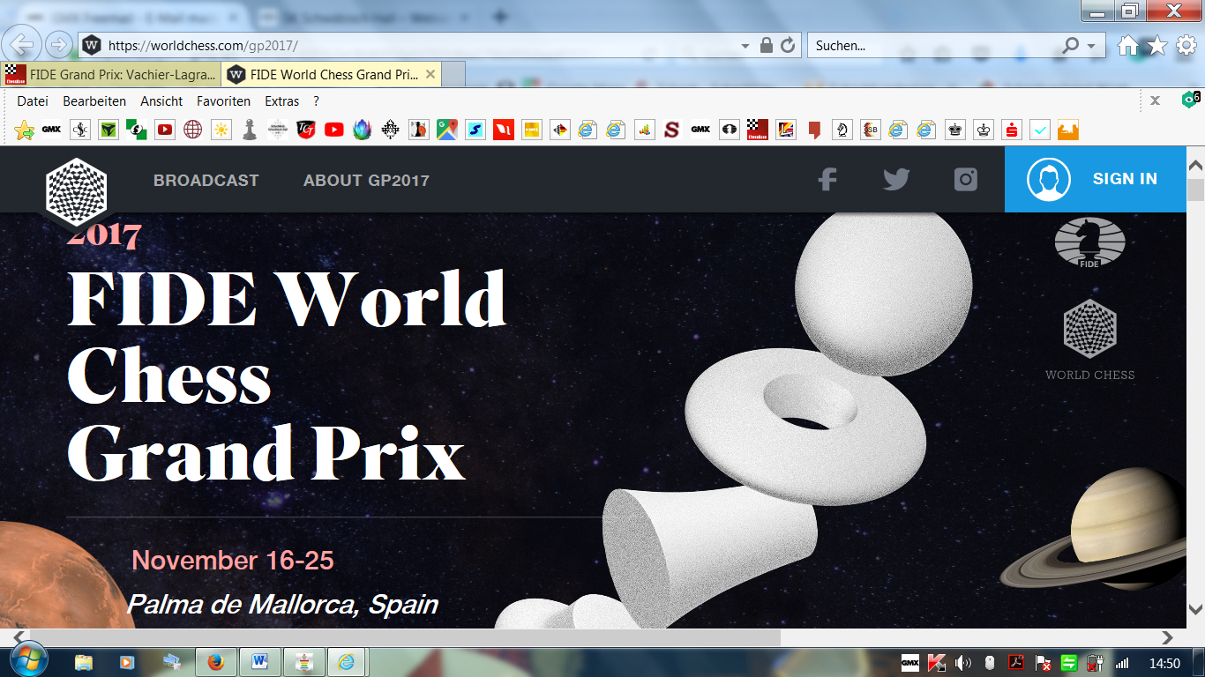The image size is (1205, 677).
Task: Click the vertical scrollbar up arrow
Action: coord(1195,167)
